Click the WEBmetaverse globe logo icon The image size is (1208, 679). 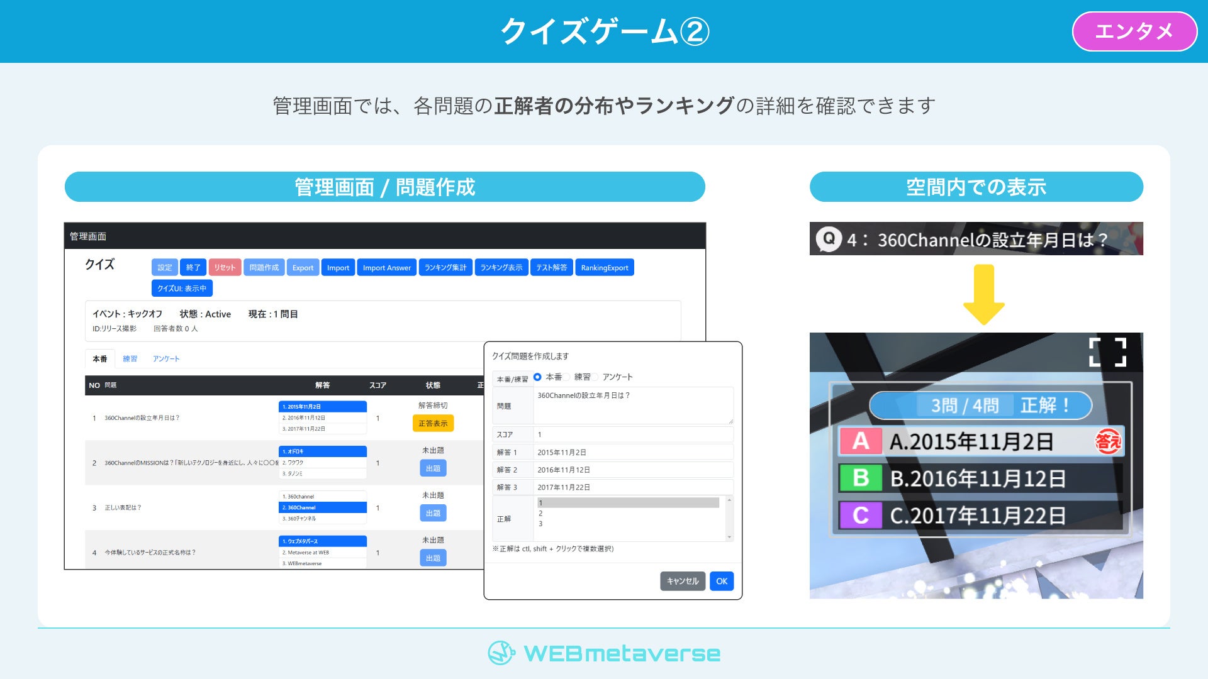click(501, 653)
